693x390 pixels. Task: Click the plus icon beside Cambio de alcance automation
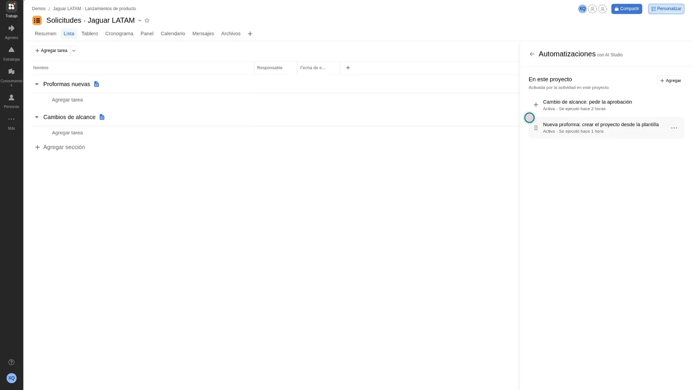coord(536,105)
